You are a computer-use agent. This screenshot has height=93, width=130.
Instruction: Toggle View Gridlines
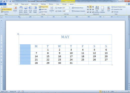(6, 9)
